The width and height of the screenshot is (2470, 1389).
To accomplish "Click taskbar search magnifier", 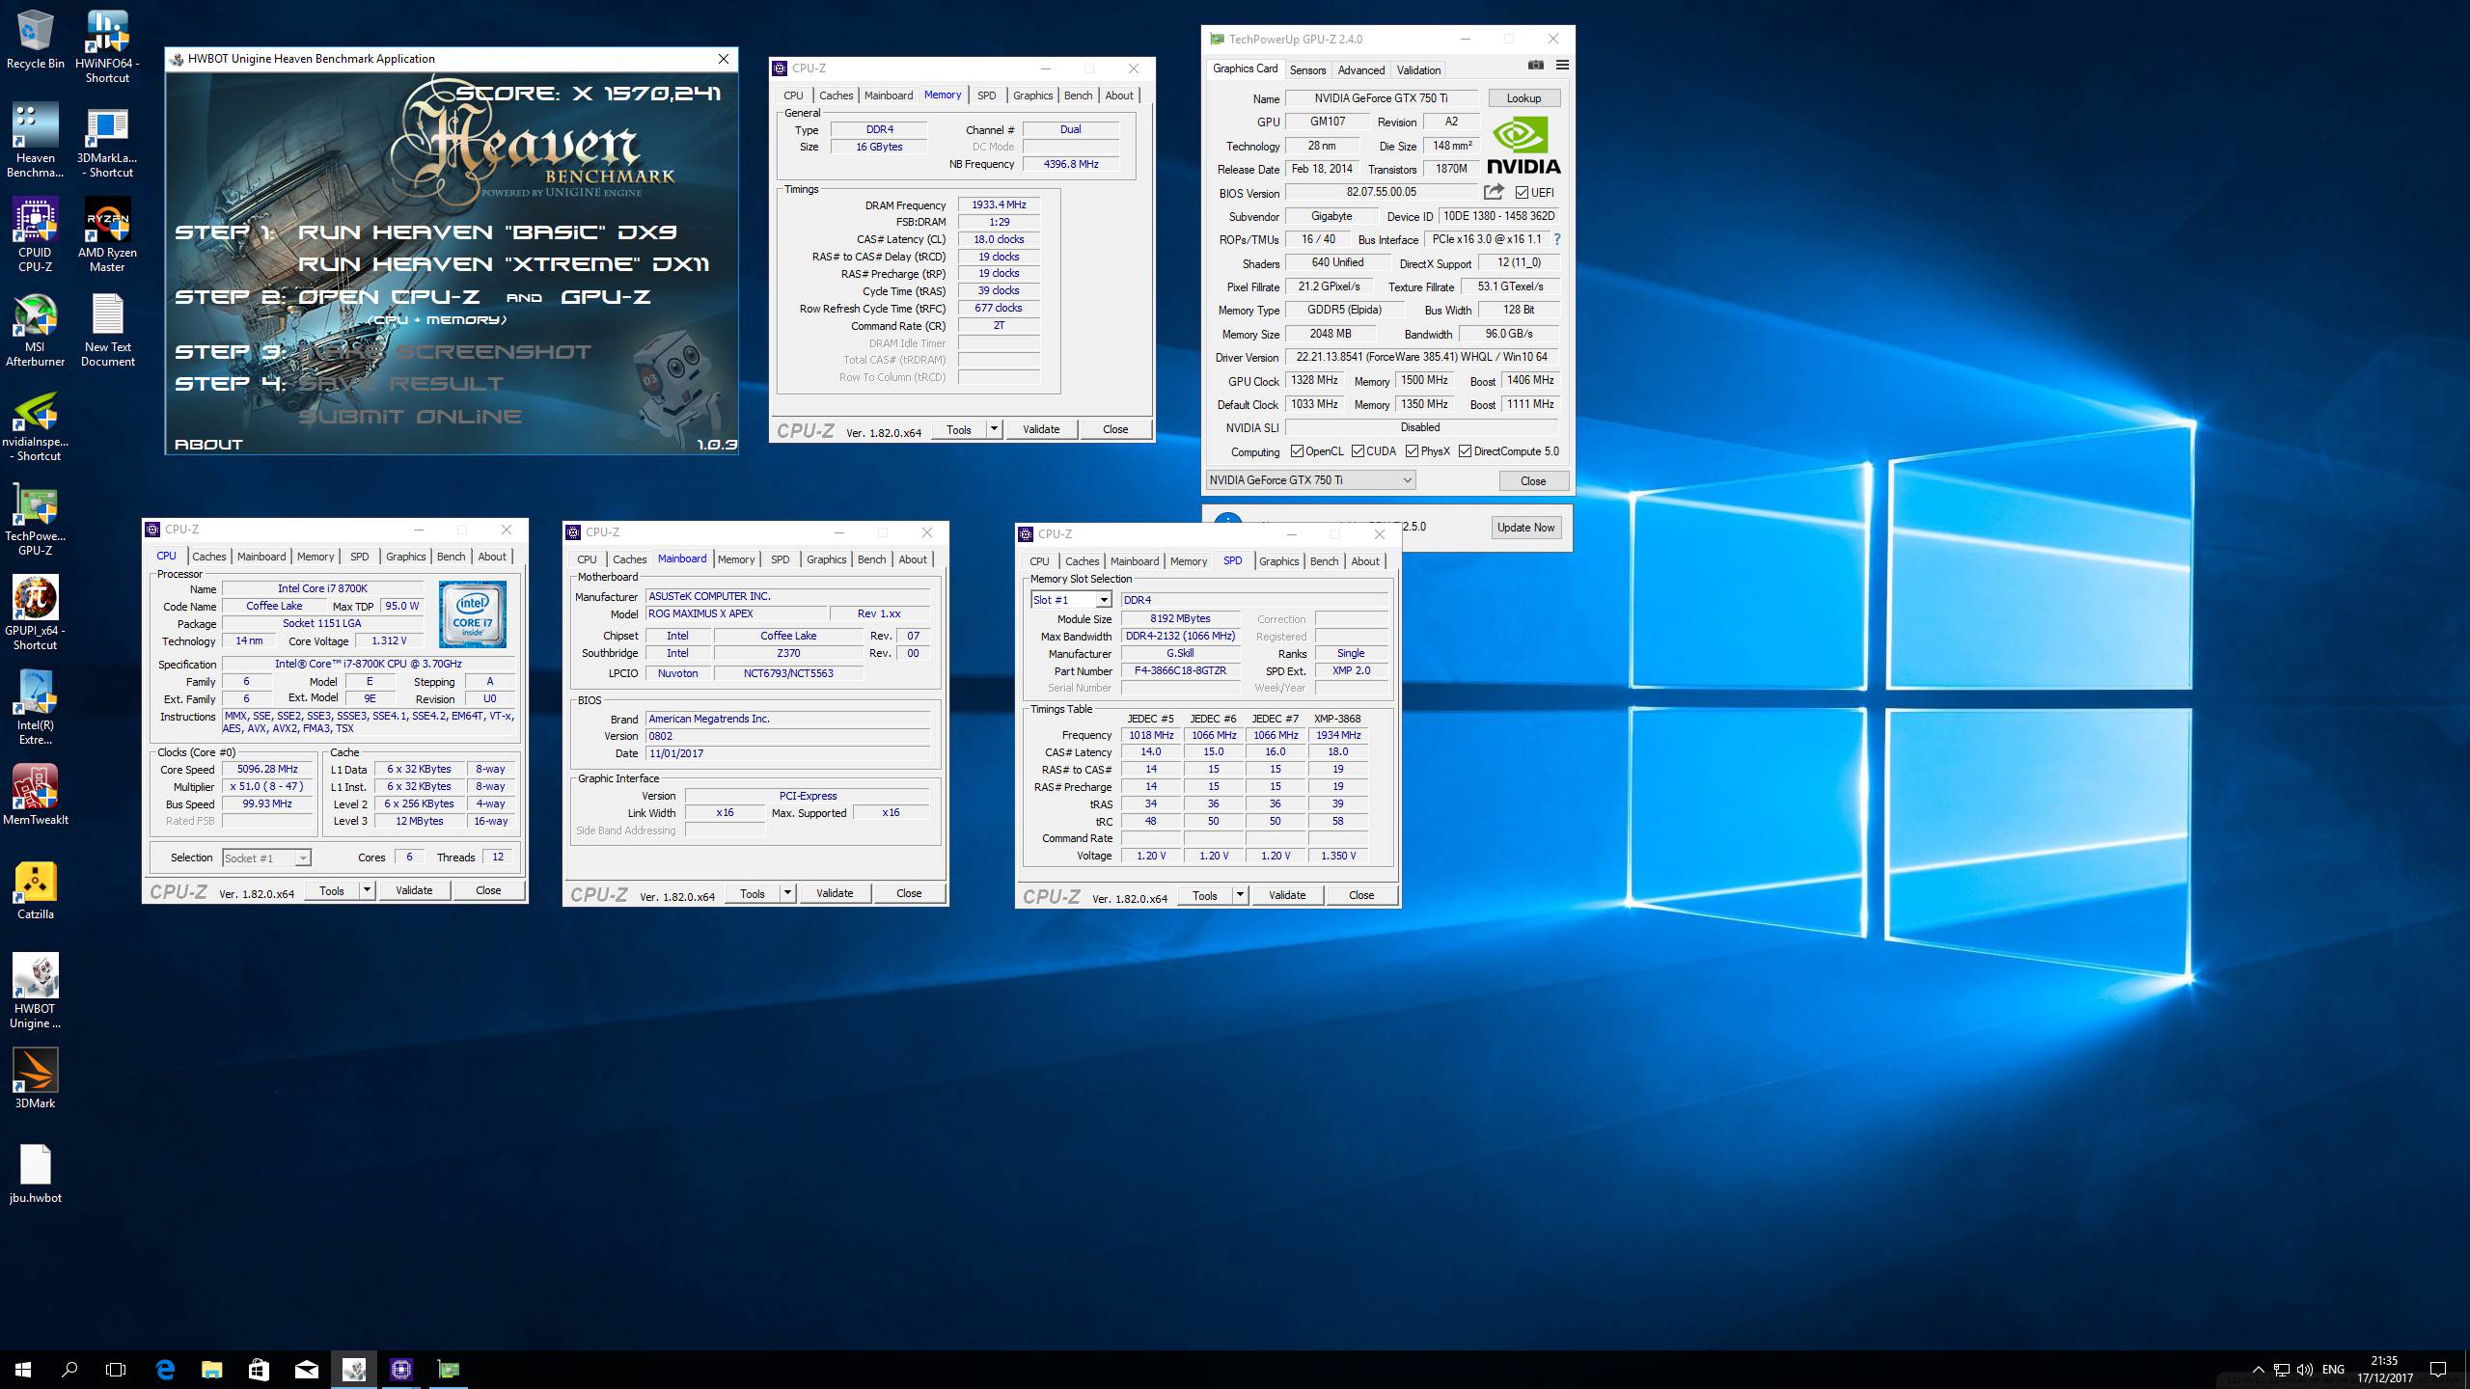I will pyautogui.click(x=69, y=1369).
